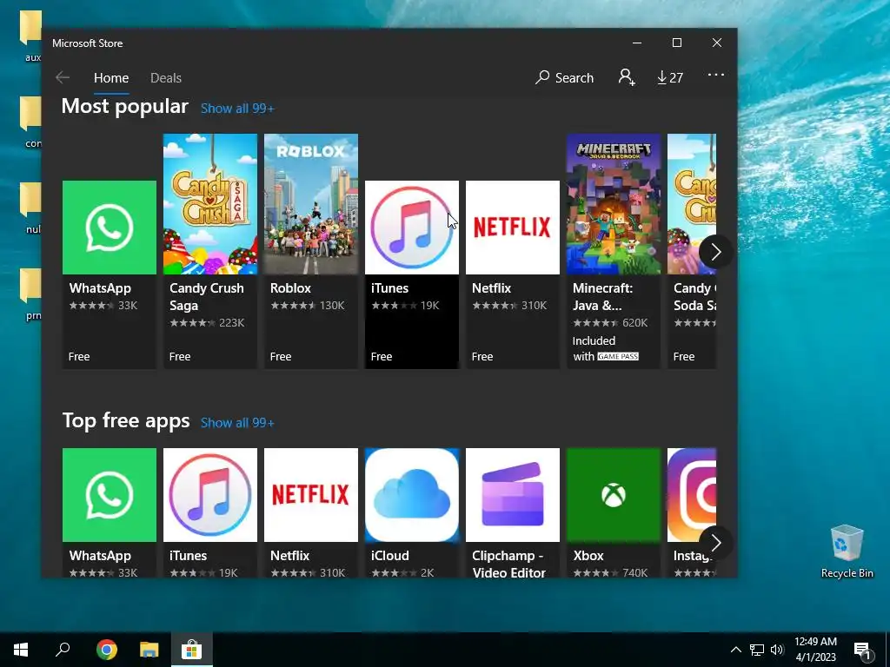Open Google Chrome from the taskbar
The image size is (890, 667).
coord(106,650)
